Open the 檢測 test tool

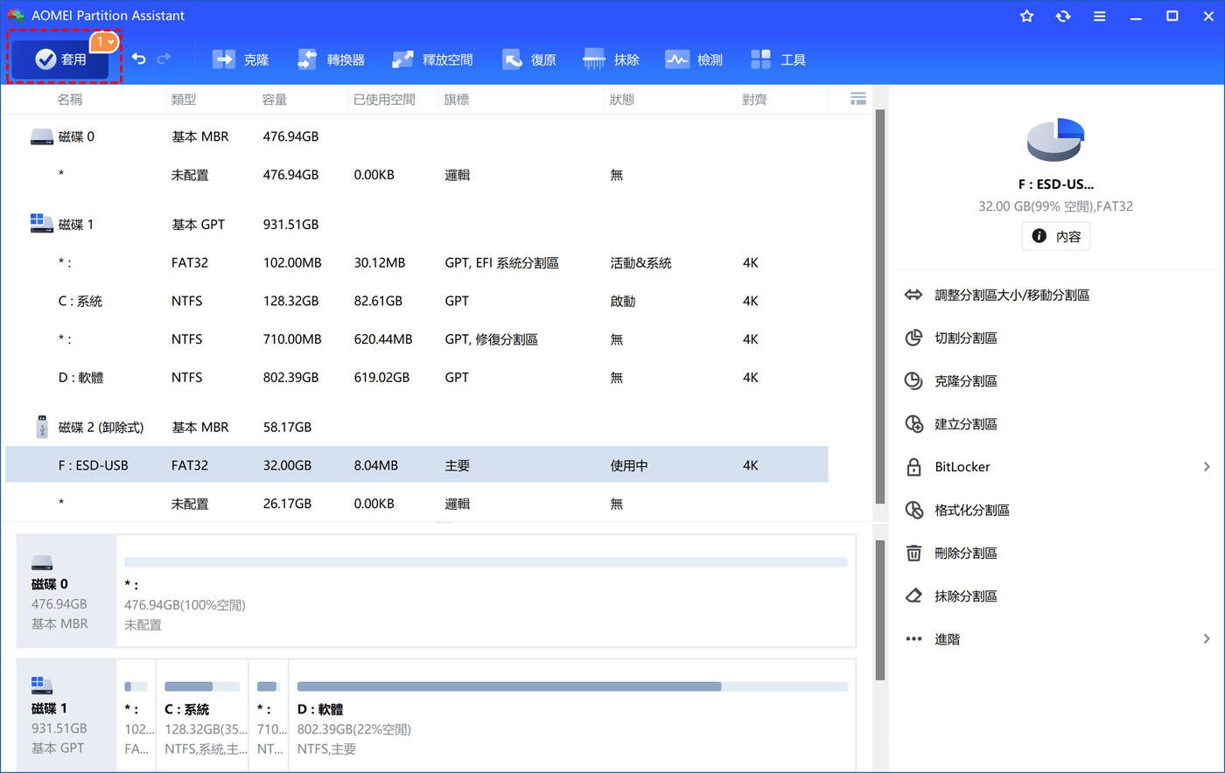point(694,59)
